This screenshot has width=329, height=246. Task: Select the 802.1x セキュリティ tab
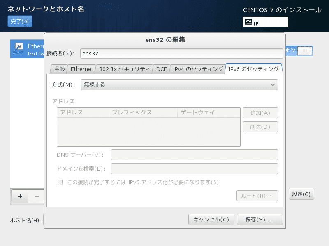click(x=124, y=69)
